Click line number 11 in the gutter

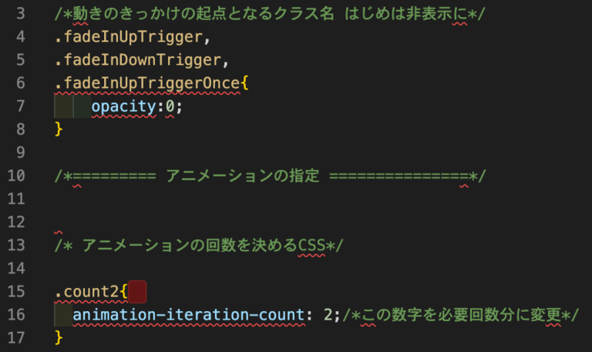point(16,199)
